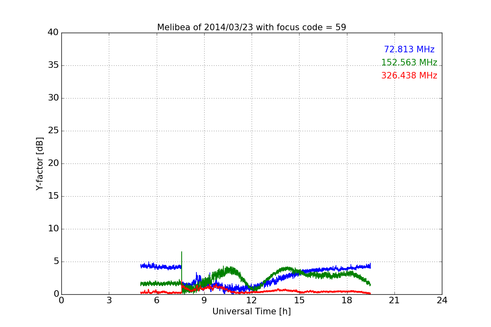Click the x-axis tick label 12
491x327 pixels.
pos(252,300)
